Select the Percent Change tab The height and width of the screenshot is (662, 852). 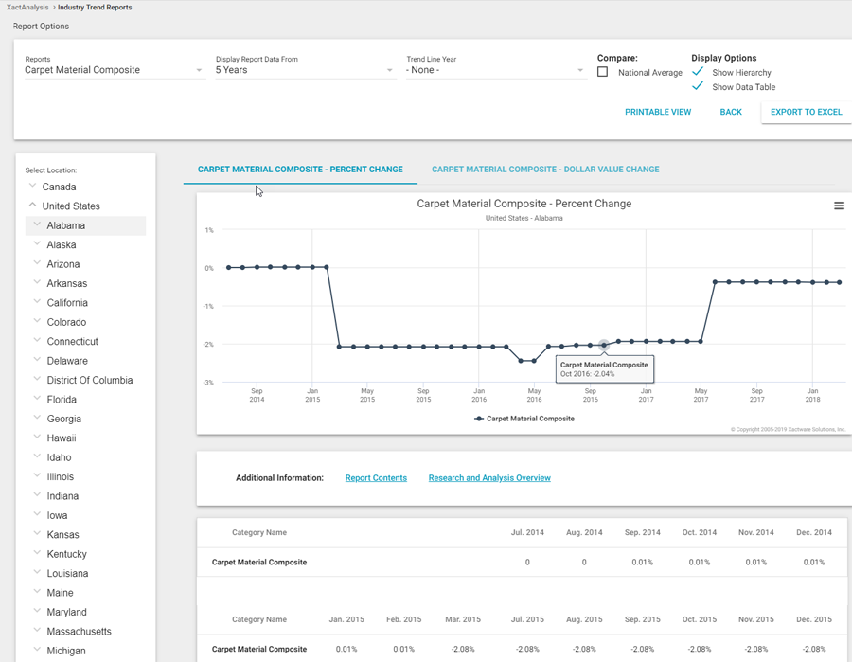300,170
